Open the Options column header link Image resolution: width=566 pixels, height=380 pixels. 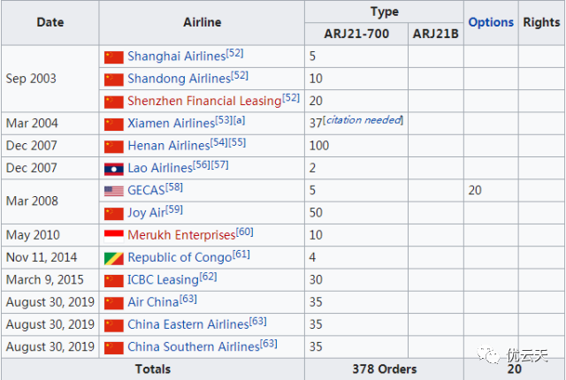491,22
